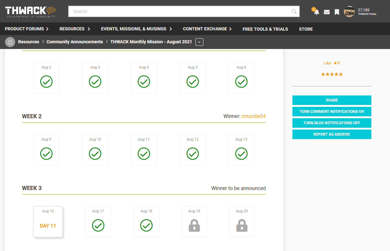Open the Aug 10 completed checkmark

(x=95, y=154)
